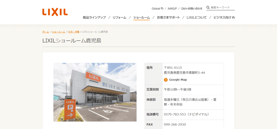This screenshot has height=129, width=277.
Task: Click the 休館日 row label
Action: coord(151,100)
